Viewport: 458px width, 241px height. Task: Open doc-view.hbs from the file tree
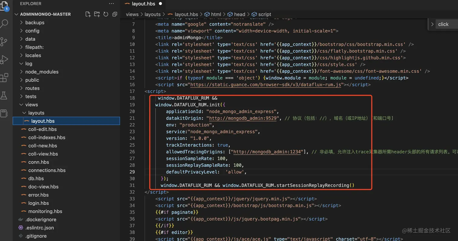[x=66, y=186]
